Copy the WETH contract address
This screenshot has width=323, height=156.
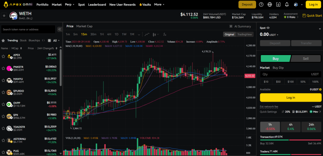(x=32, y=19)
